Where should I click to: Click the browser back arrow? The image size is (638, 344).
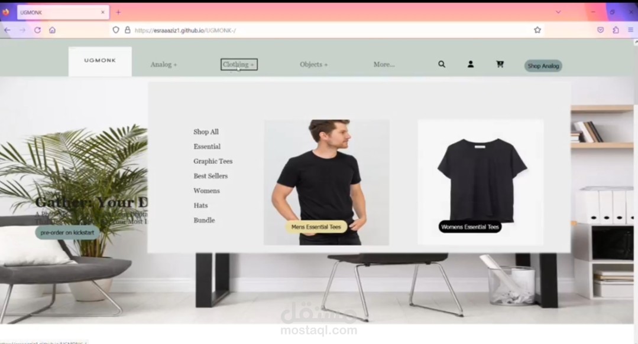(x=7, y=29)
